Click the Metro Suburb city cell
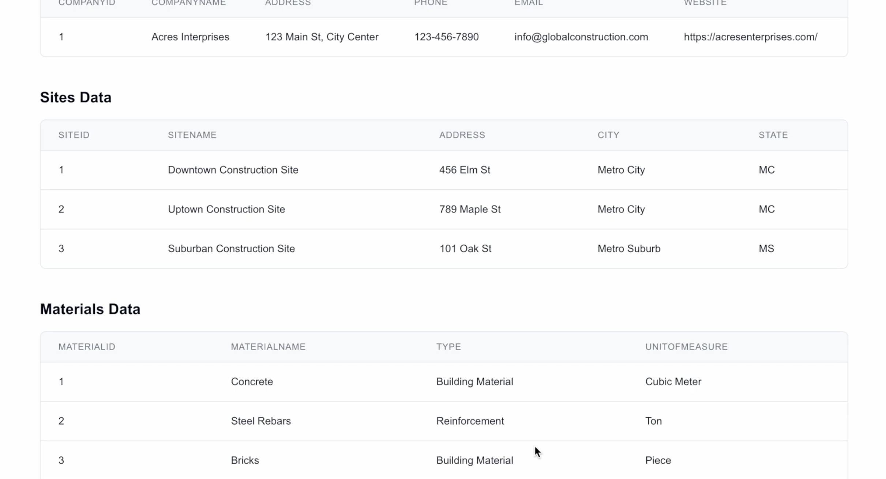This screenshot has height=479, width=886. pos(629,248)
